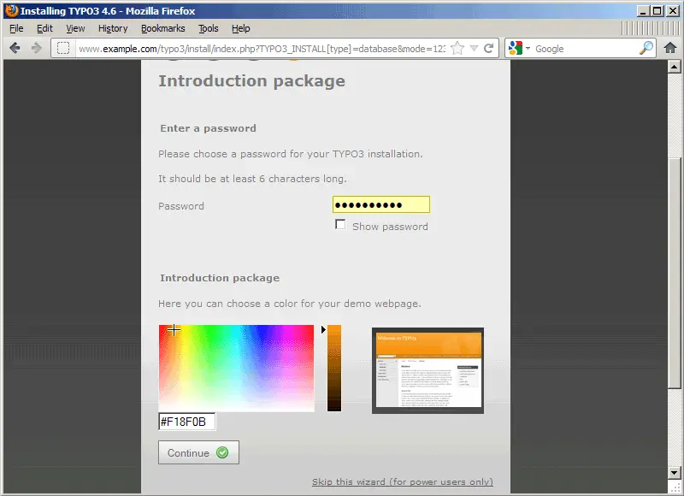
Task: Click the magnifying glass search icon
Action: click(x=646, y=48)
